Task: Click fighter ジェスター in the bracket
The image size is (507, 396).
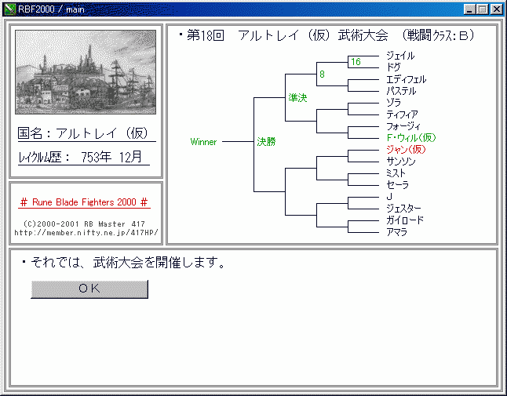Action: [404, 209]
